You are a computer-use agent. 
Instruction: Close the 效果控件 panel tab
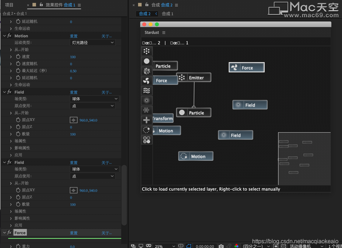coord(28,5)
